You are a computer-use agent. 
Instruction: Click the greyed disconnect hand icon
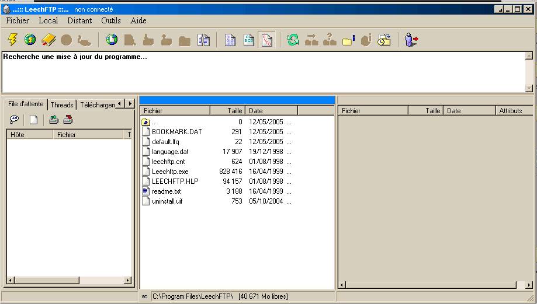pos(84,41)
